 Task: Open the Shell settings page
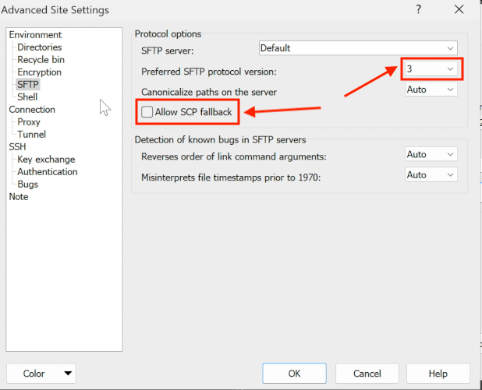coord(27,97)
